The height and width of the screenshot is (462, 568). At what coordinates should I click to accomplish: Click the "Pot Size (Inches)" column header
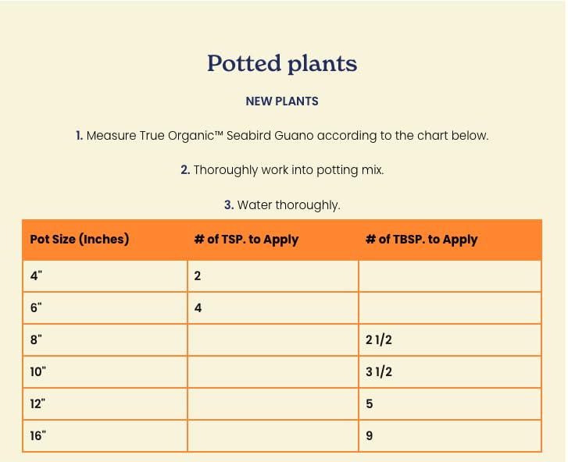(x=80, y=240)
